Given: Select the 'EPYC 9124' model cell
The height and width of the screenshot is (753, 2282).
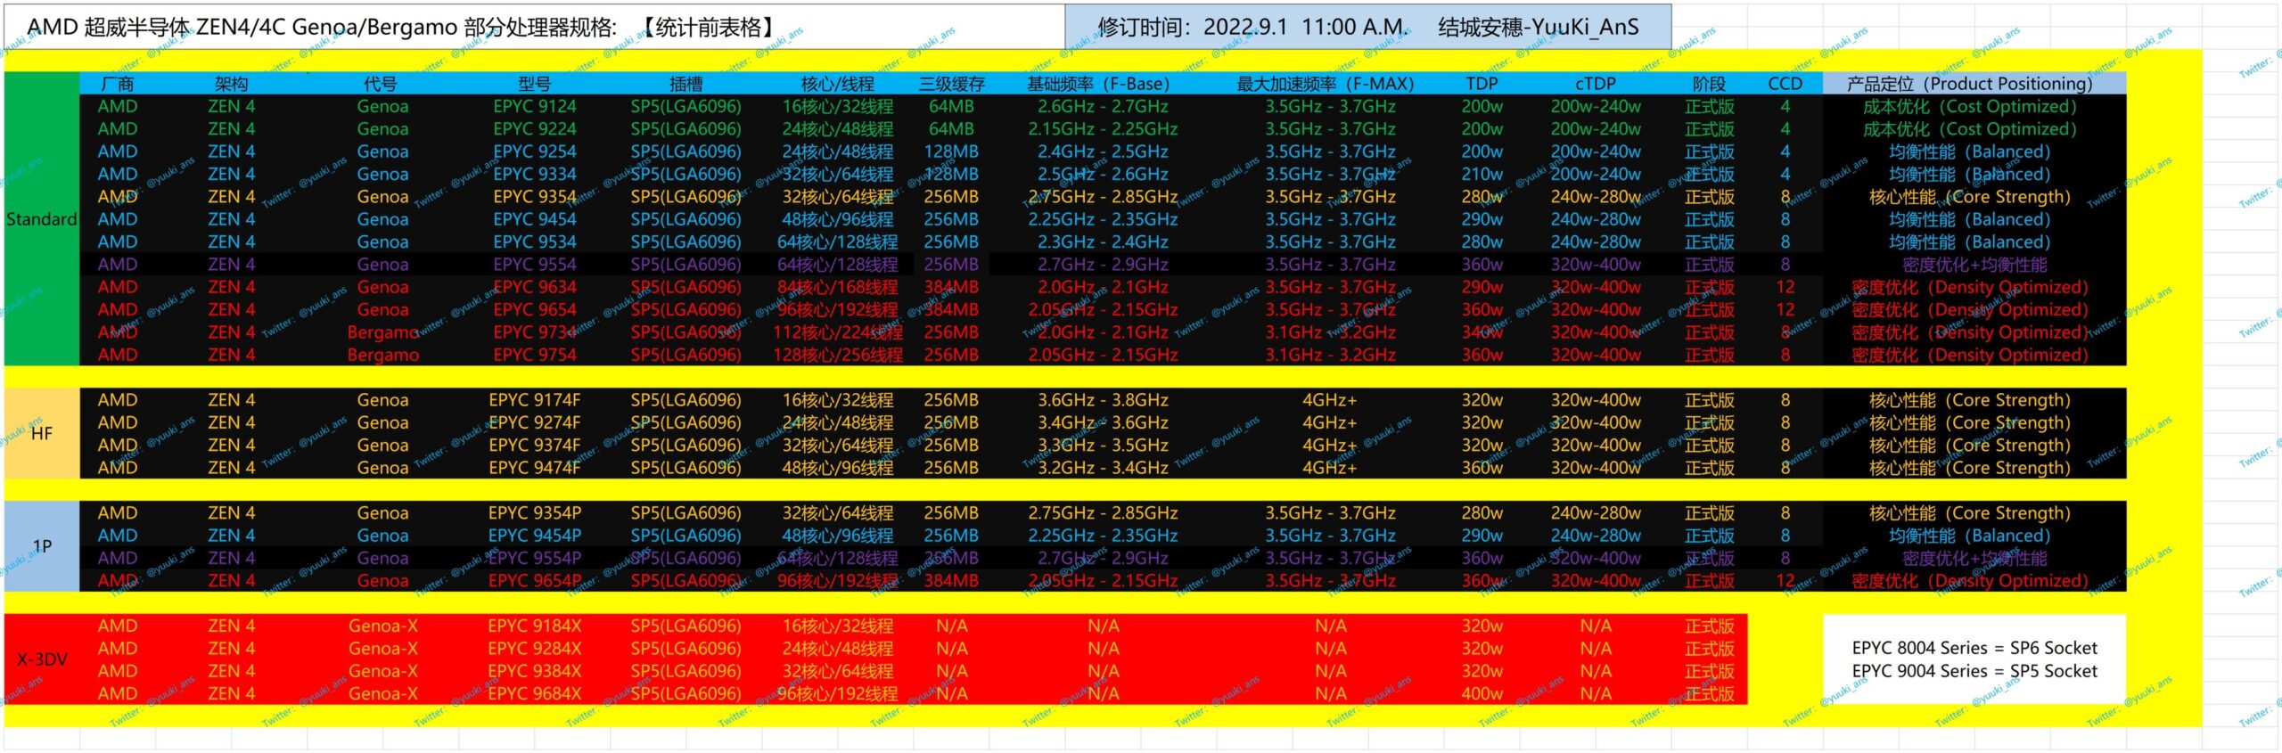Looking at the screenshot, I should (535, 106).
